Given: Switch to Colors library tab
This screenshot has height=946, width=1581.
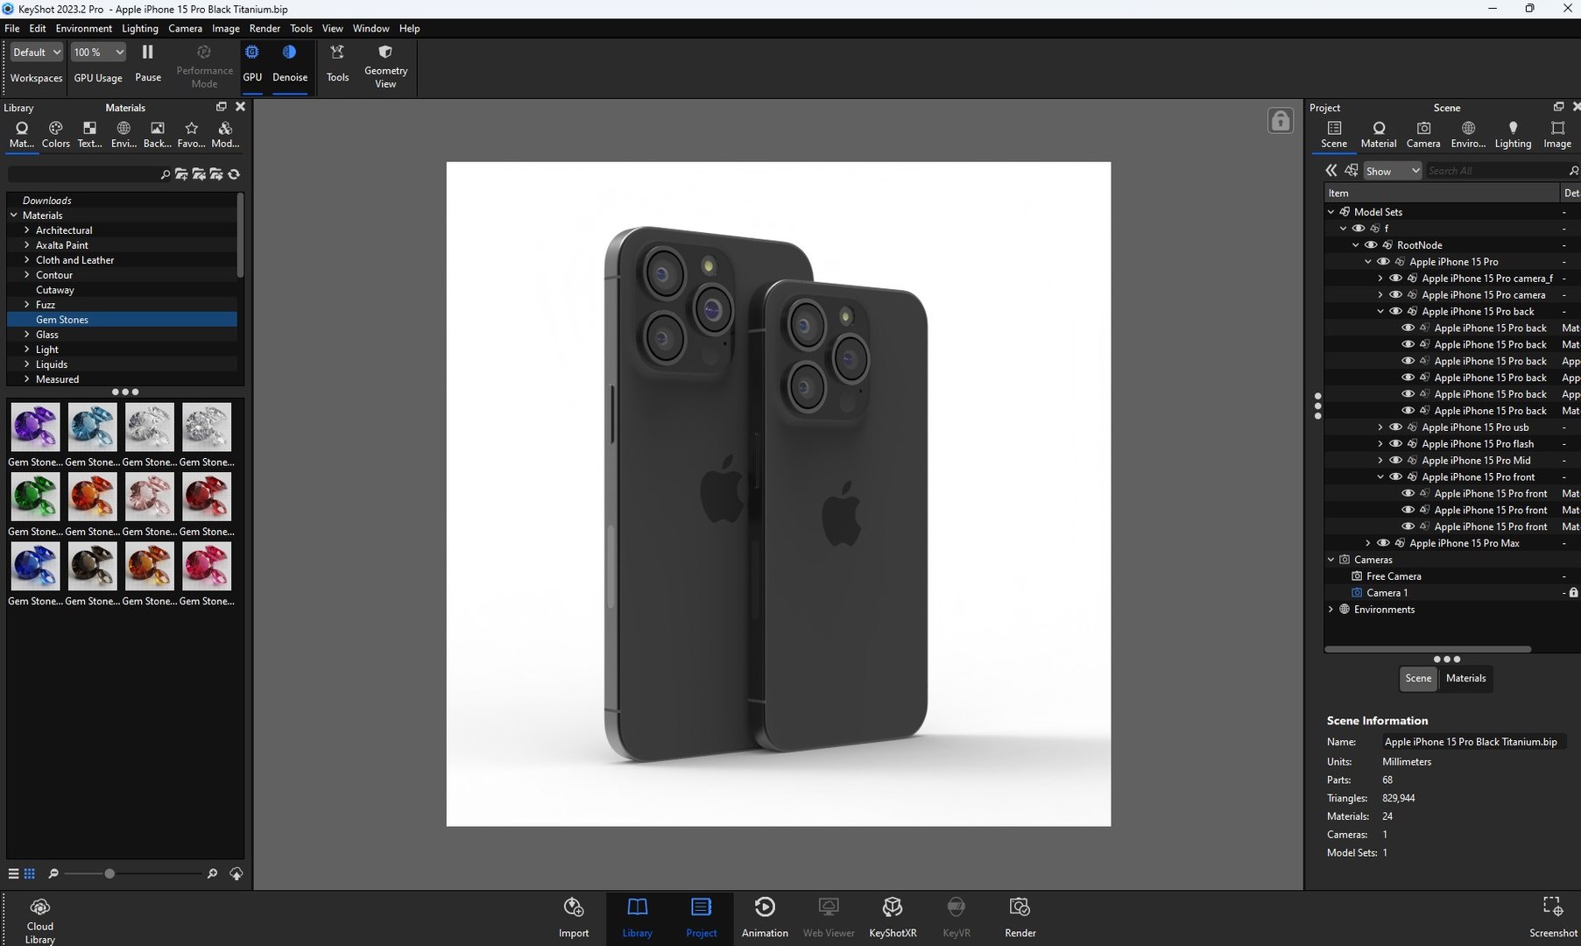Looking at the screenshot, I should (55, 135).
